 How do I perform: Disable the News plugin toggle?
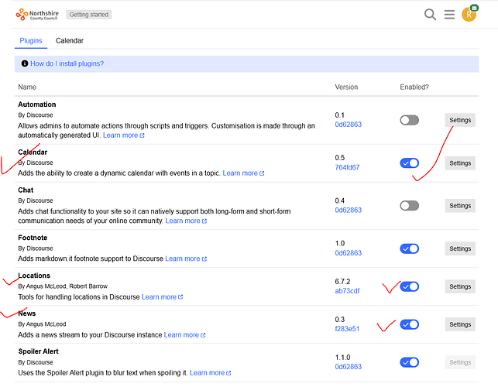410,324
